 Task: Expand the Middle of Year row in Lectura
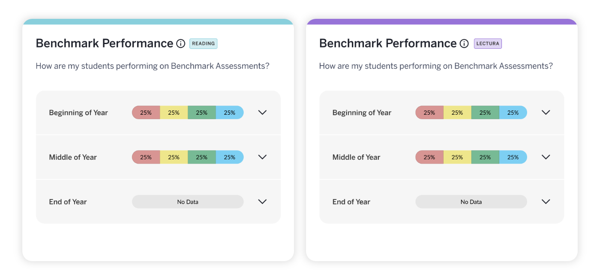pyautogui.click(x=546, y=157)
